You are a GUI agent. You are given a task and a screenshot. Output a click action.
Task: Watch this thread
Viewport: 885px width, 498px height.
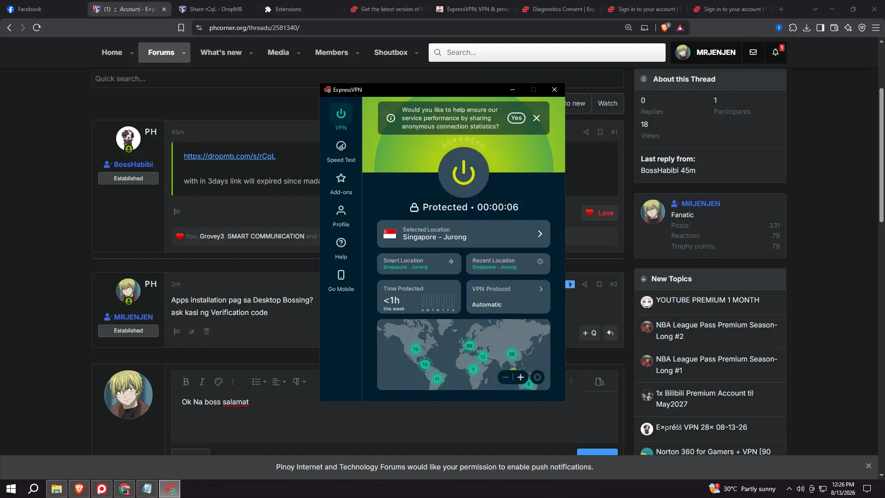608,103
